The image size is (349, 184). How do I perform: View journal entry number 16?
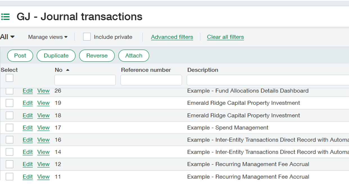(x=43, y=140)
